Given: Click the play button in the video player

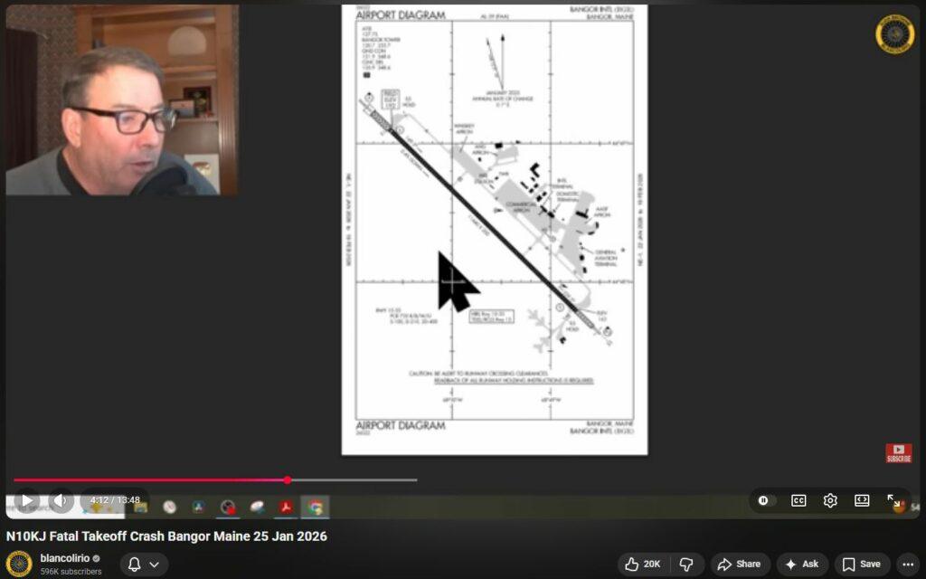Looking at the screenshot, I should coord(27,500).
